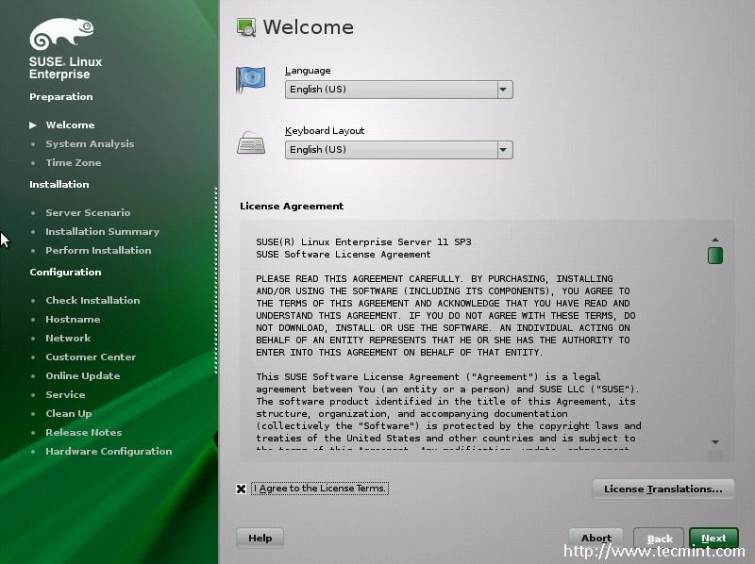The width and height of the screenshot is (755, 564).
Task: Click the license scrollbar up arrow
Action: tap(715, 240)
